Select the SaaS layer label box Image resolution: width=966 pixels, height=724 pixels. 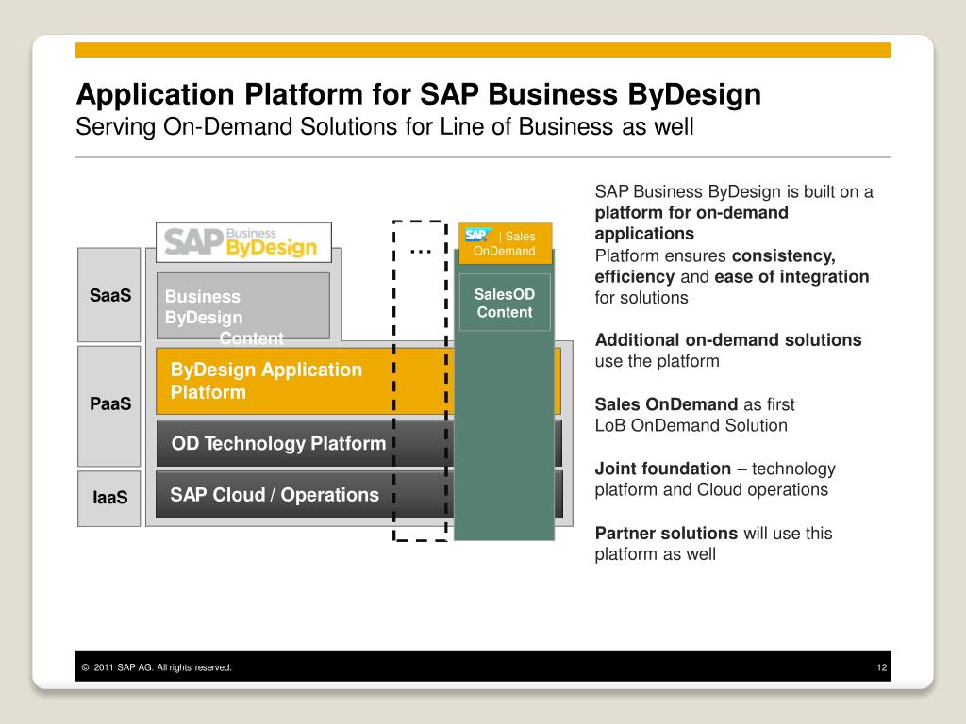click(x=109, y=295)
